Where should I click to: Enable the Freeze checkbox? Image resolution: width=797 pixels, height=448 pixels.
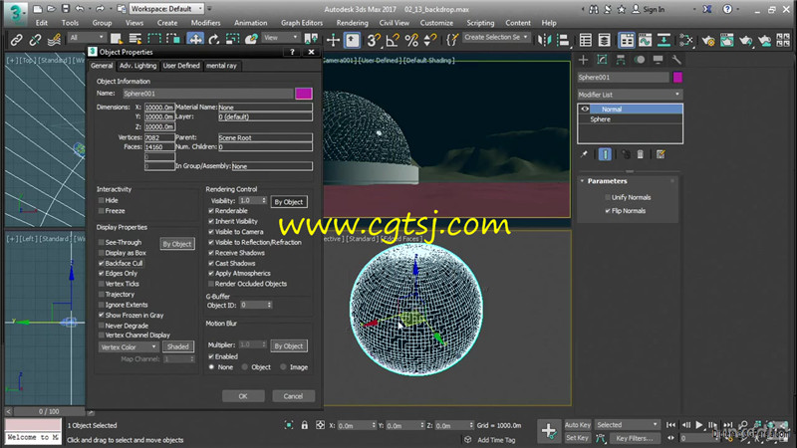click(102, 211)
